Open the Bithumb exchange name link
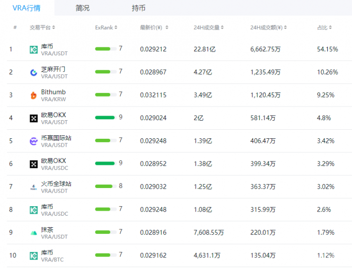 tap(53, 92)
